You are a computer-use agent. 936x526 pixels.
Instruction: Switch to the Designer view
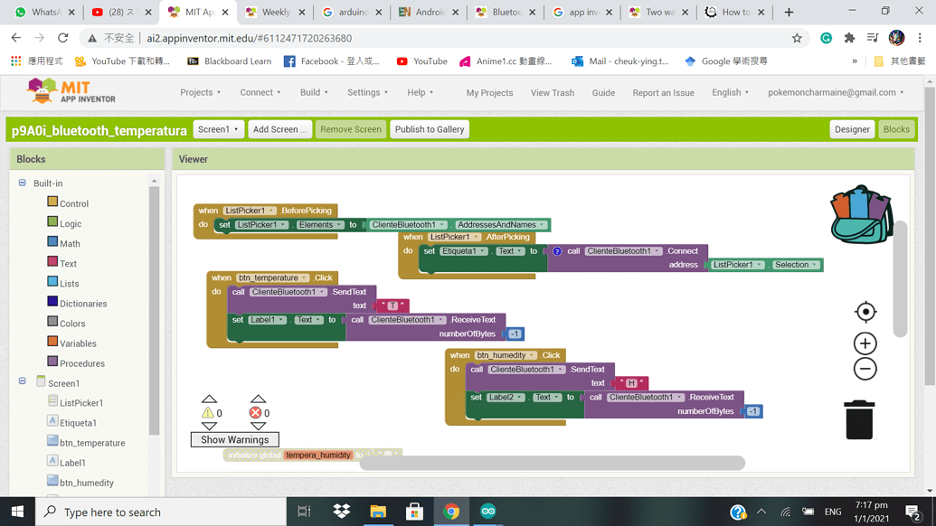[x=851, y=128]
